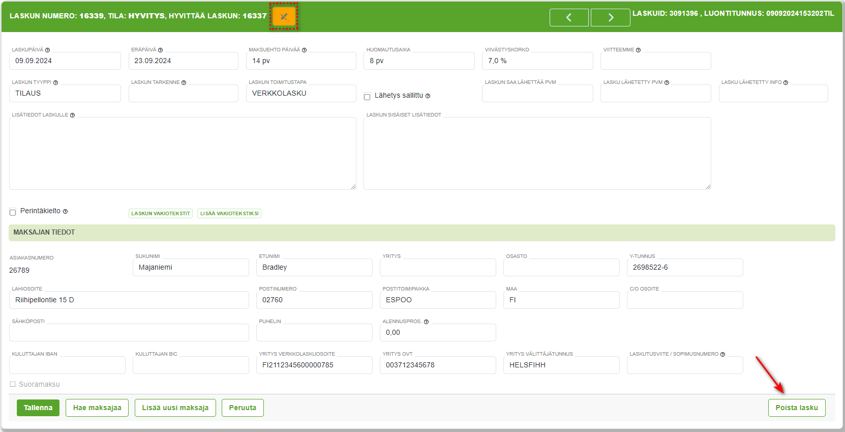Click the Sähköposti email field

pyautogui.click(x=129, y=332)
